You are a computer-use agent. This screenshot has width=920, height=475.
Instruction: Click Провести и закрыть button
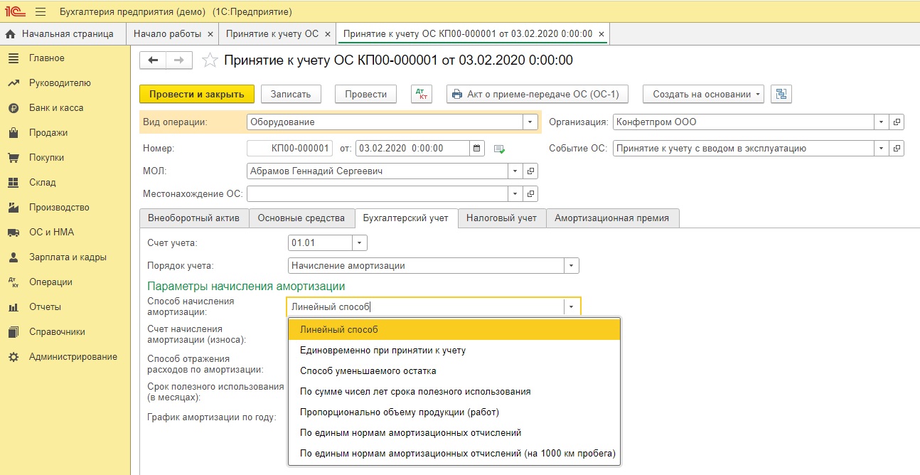(x=197, y=94)
